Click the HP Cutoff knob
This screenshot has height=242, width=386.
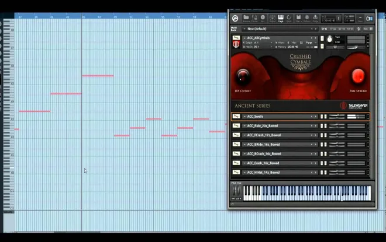pyautogui.click(x=243, y=76)
